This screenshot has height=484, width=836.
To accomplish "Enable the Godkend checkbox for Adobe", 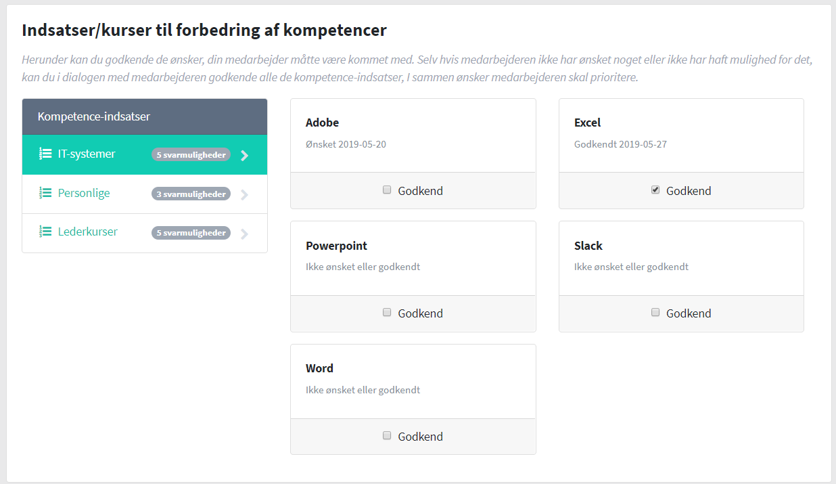I will tap(387, 190).
